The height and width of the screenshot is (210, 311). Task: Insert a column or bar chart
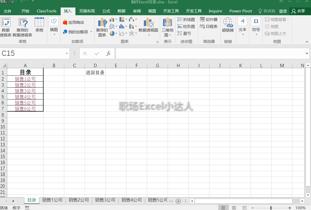click(113, 20)
